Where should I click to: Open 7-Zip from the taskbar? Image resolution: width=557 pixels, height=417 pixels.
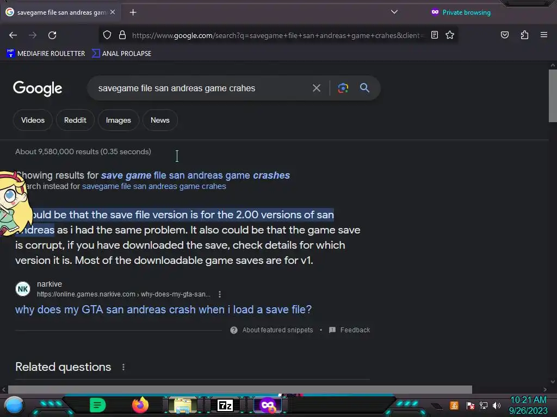[x=225, y=405]
